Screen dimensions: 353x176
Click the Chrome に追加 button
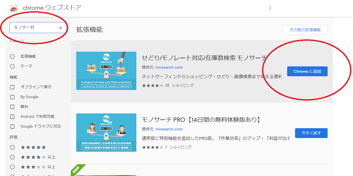[307, 71]
